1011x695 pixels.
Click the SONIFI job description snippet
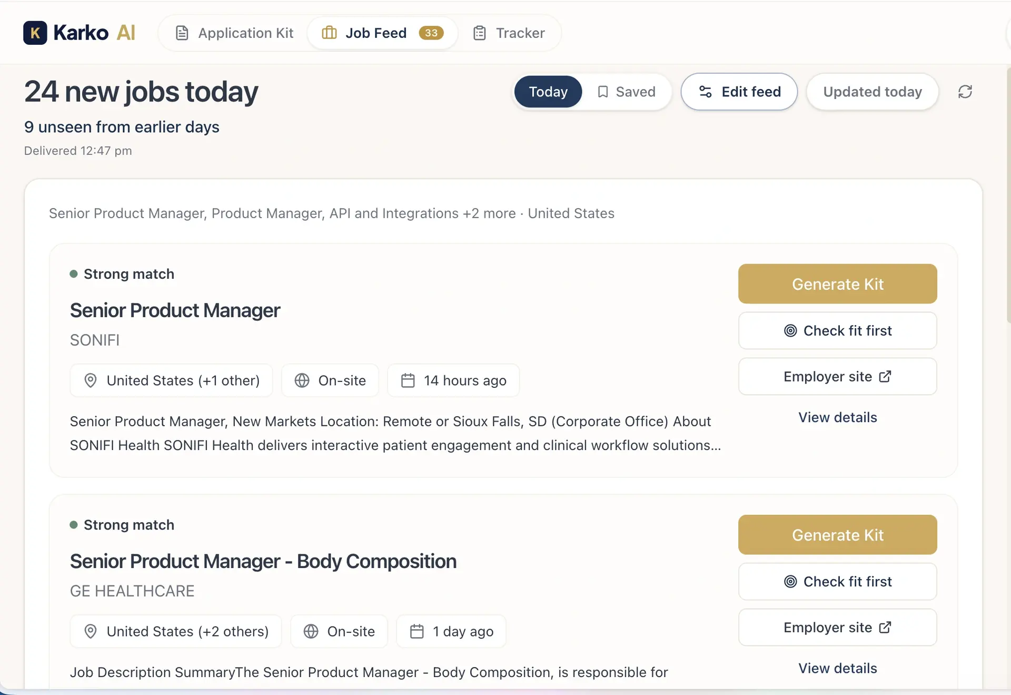pos(395,433)
